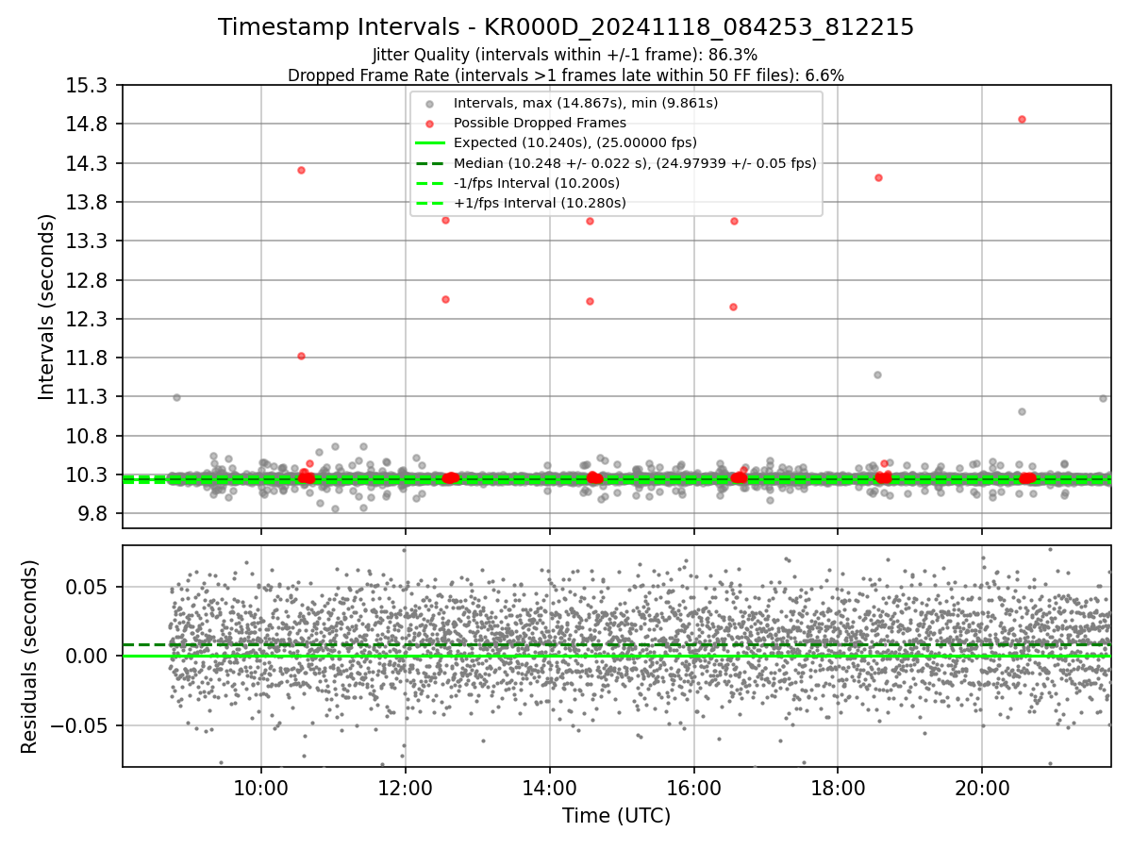1132x849 pixels.
Task: Click the red point near 12.4s after 16:00
Action: [x=733, y=307]
